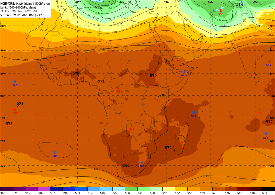
Task: Click the black thickness value 575
Action: tap(9, 124)
